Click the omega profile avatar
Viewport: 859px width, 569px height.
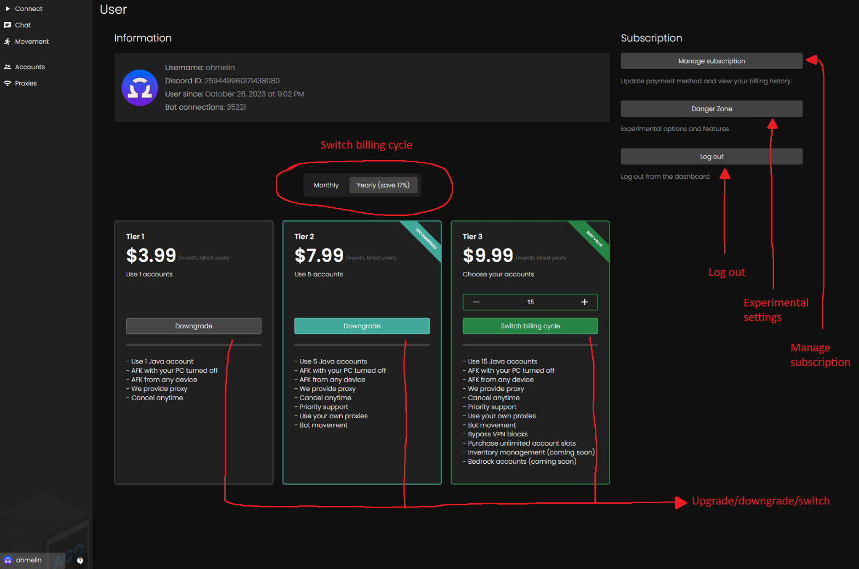140,88
